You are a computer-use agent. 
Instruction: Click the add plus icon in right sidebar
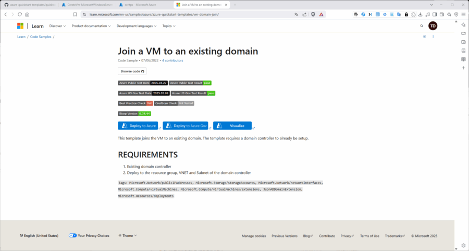(463, 68)
